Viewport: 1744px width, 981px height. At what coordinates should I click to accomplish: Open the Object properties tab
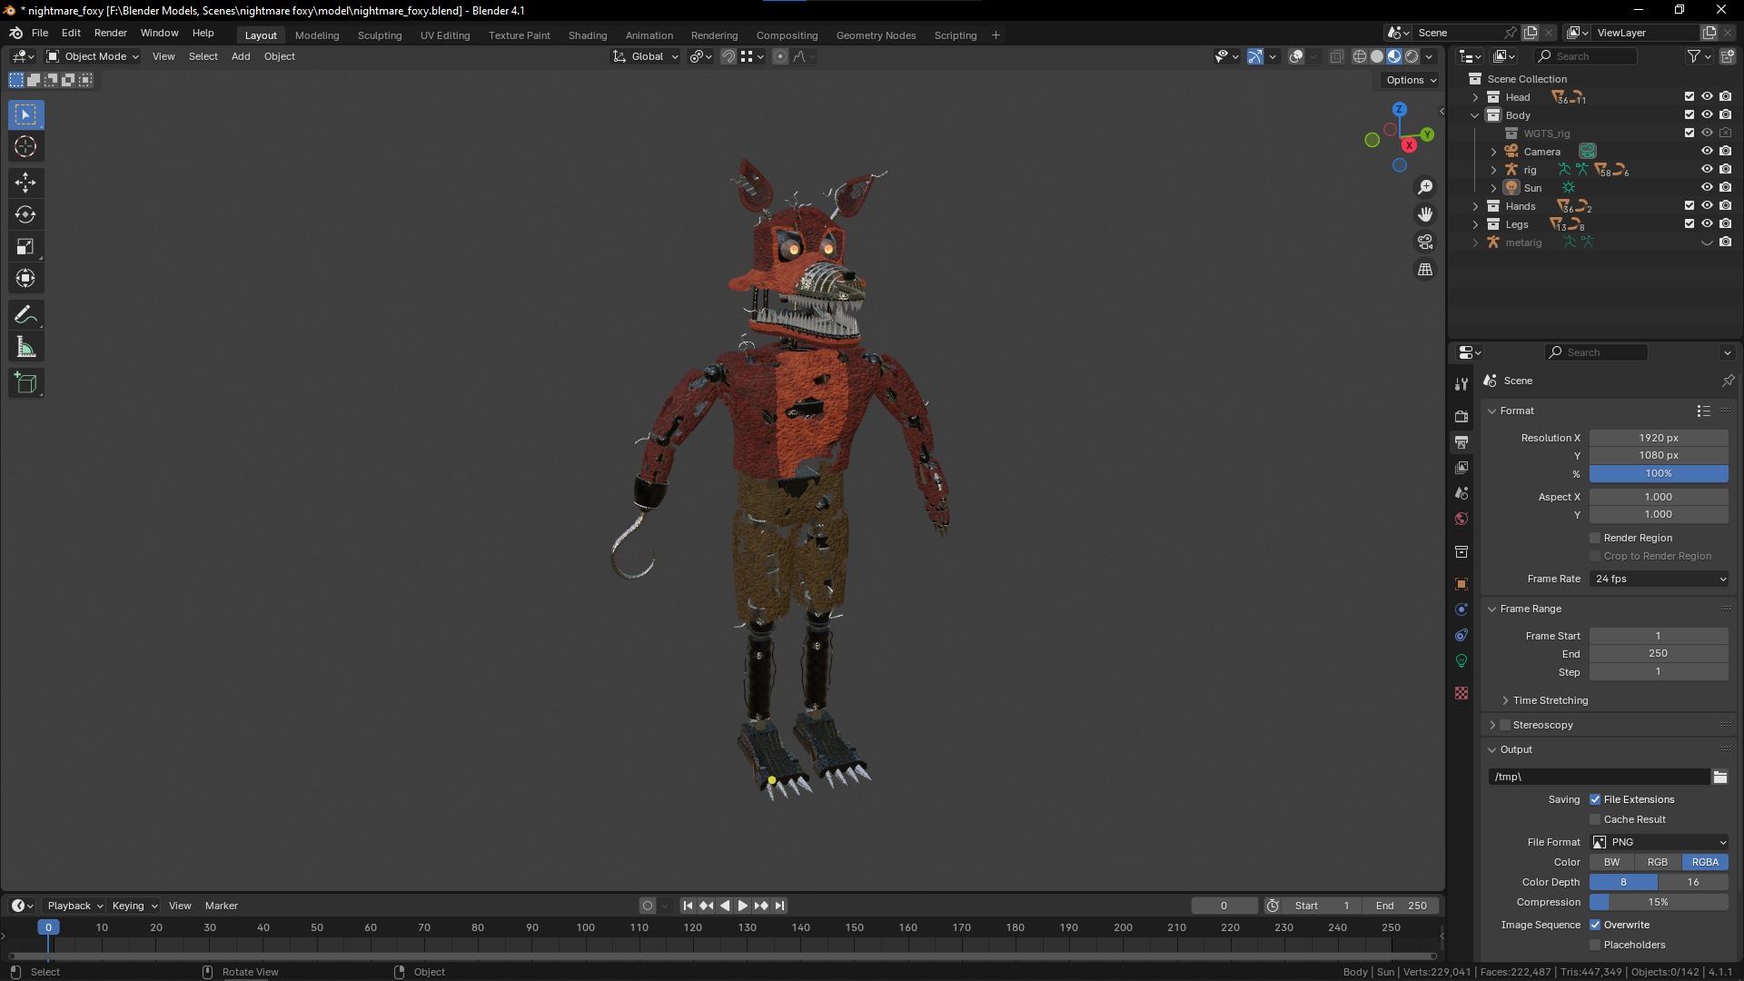coord(1462,584)
